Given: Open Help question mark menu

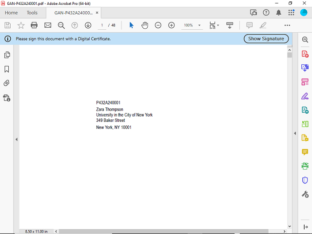Looking at the screenshot, I should click(266, 13).
